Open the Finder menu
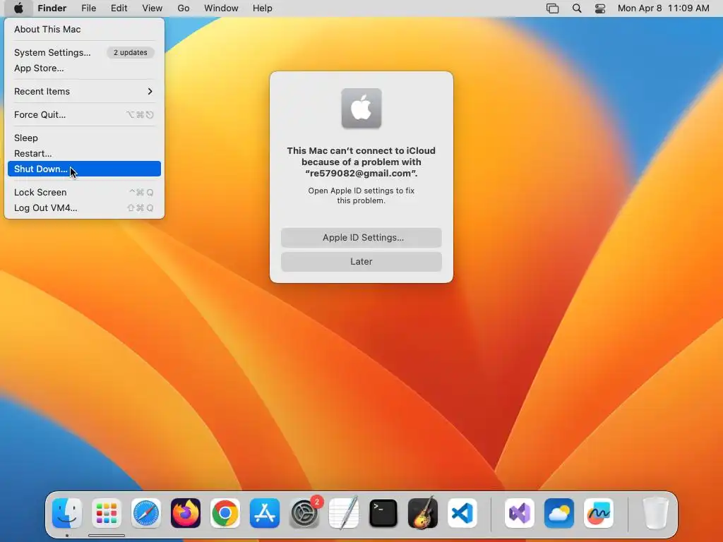This screenshot has height=542, width=723. click(x=52, y=8)
